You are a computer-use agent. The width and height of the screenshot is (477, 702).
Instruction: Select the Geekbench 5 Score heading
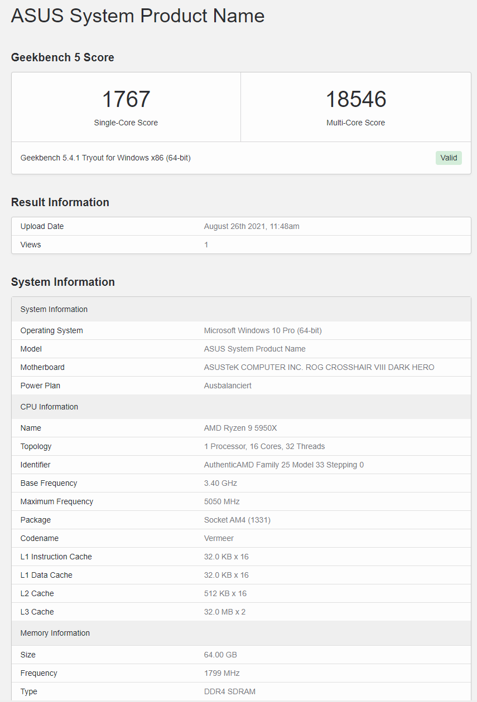62,57
